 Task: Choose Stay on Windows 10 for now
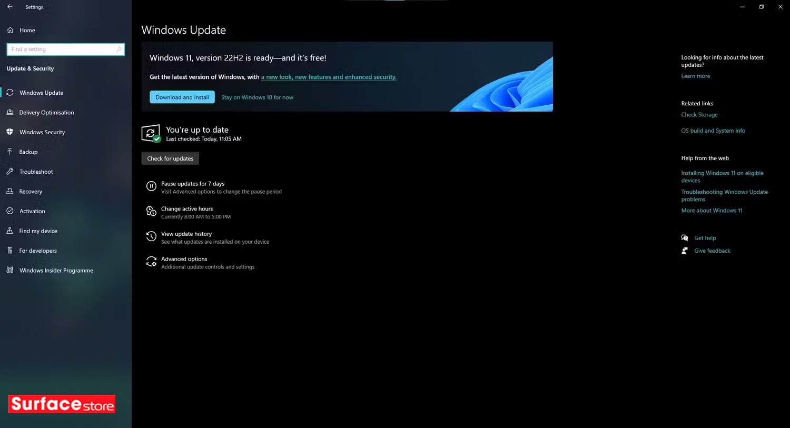[x=257, y=97]
